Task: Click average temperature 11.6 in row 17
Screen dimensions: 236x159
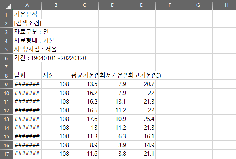Action: pos(84,154)
